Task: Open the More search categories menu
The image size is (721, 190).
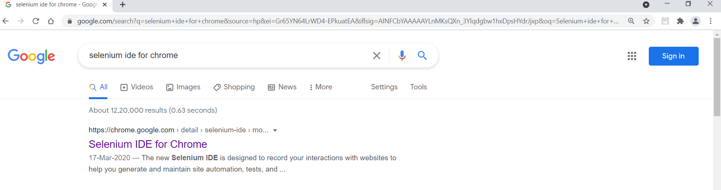Action: coord(321,87)
